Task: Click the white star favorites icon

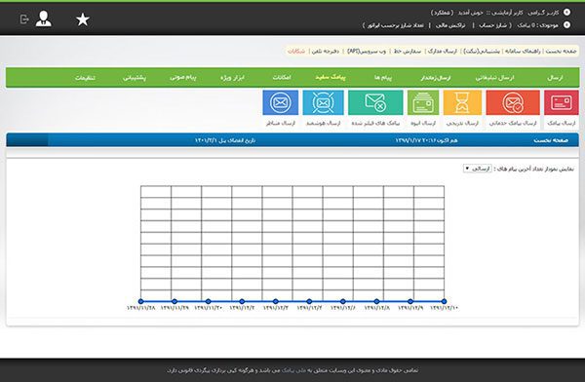Action: tap(83, 19)
